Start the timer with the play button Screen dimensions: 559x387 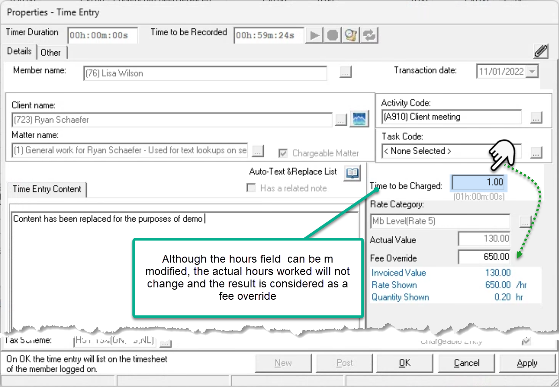tap(314, 36)
